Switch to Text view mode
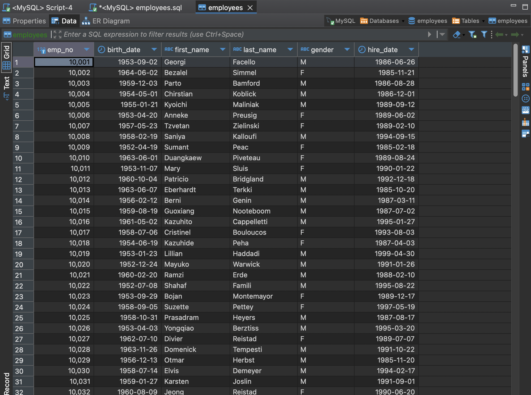Image resolution: width=531 pixels, height=395 pixels. pyautogui.click(x=7, y=88)
